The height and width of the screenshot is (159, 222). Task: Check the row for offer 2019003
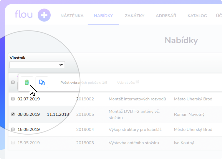coord(13,143)
